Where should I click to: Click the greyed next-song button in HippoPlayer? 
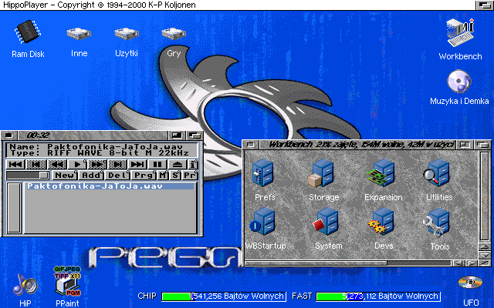click(117, 164)
